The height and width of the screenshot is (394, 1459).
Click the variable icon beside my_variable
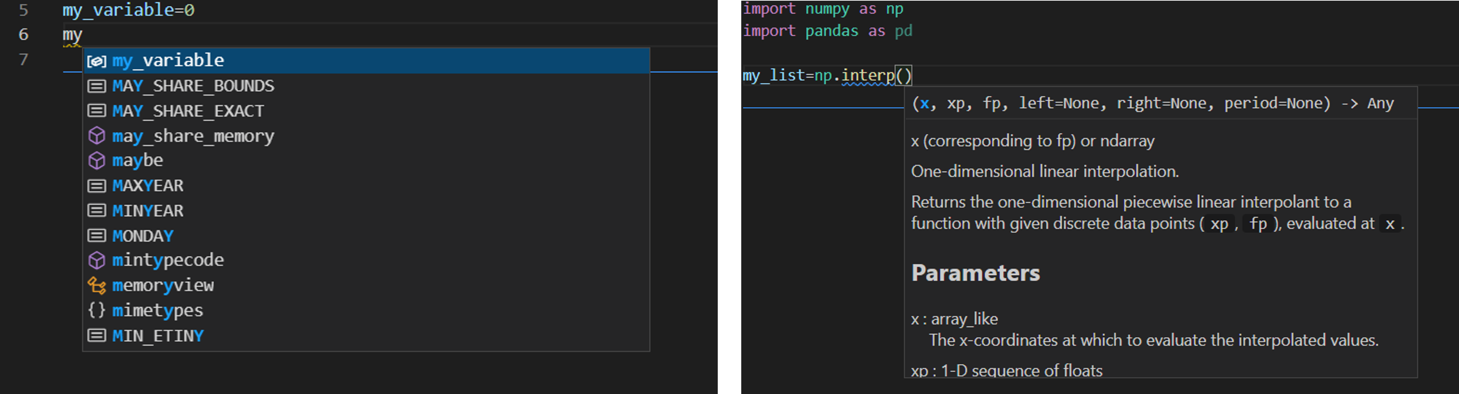pyautogui.click(x=96, y=61)
